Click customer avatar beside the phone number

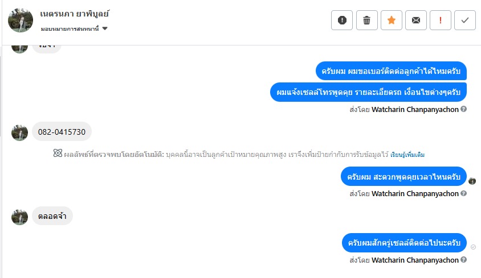click(20, 132)
